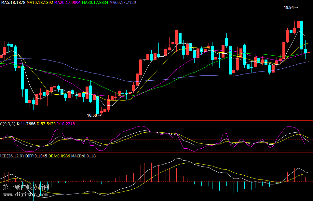The width and height of the screenshot is (313, 201).
Task: Click the yellow D:57.5420 value
Action: pos(46,124)
